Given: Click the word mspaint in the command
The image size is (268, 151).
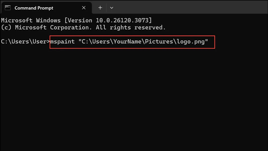Looking at the screenshot, I should 62,42.
